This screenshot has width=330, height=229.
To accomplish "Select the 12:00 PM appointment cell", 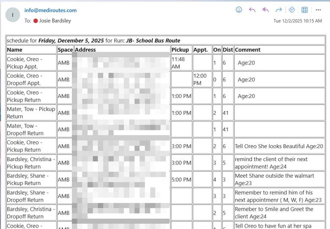I will pos(200,79).
